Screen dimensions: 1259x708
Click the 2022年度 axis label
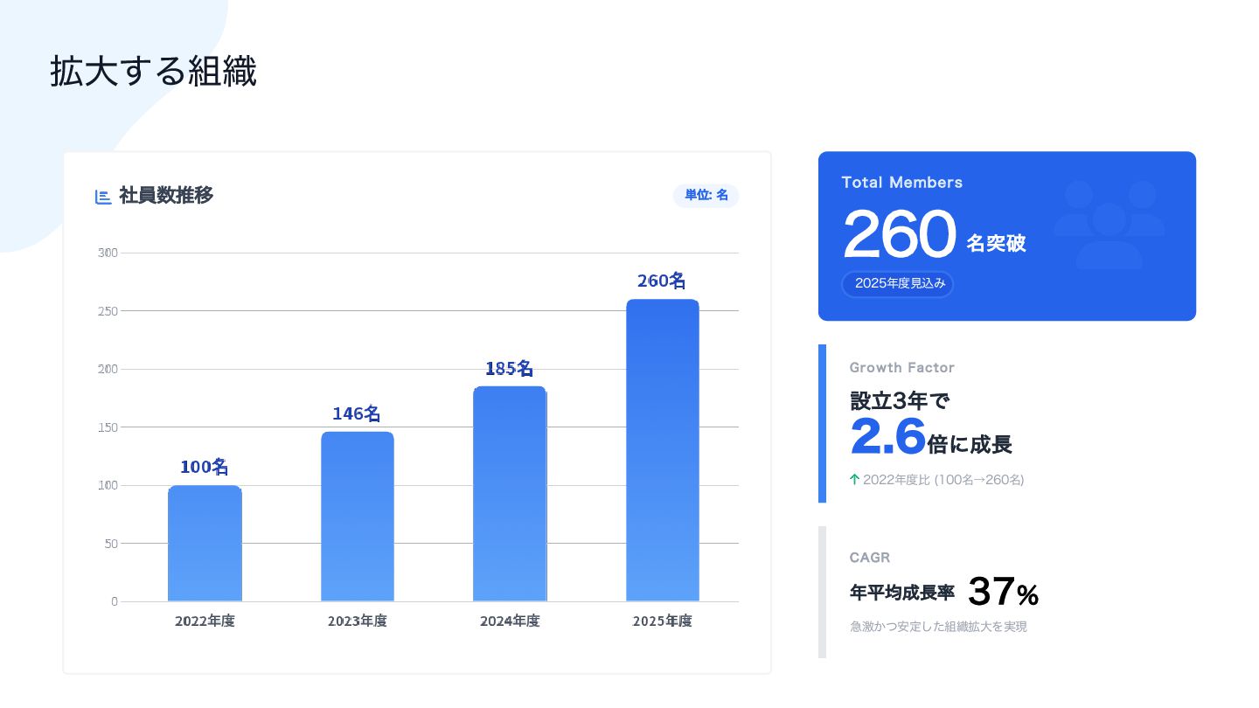(205, 621)
